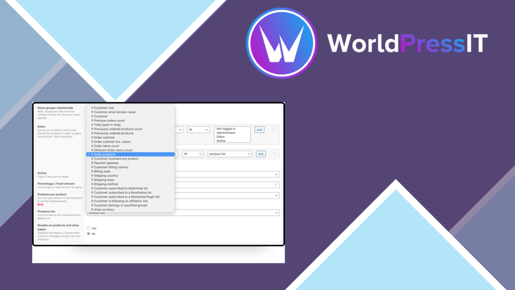Choose 'No' for Disable on products pages

click(x=89, y=234)
